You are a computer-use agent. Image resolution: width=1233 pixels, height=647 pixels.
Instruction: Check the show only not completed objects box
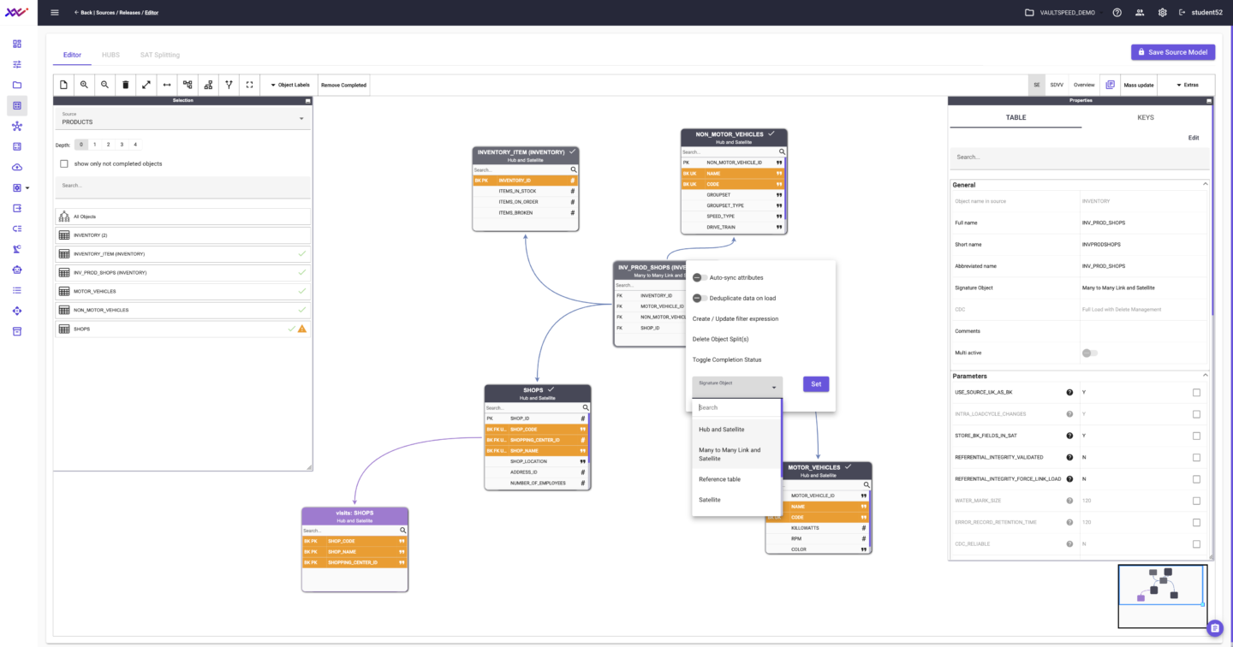point(64,163)
